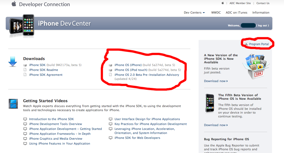Click the monitor icon beside Application Development – Getting Started
Screen dimensions: 284x153
pyautogui.click(x=25, y=129)
